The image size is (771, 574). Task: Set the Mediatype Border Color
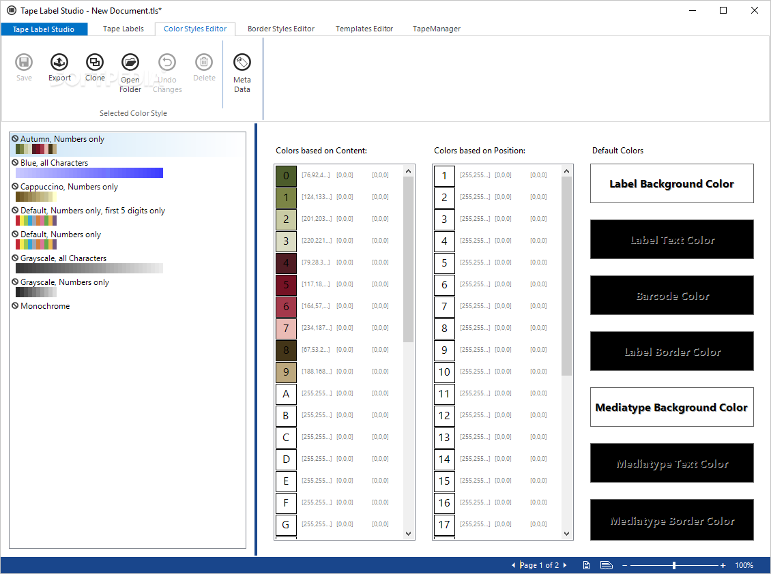[x=671, y=520]
